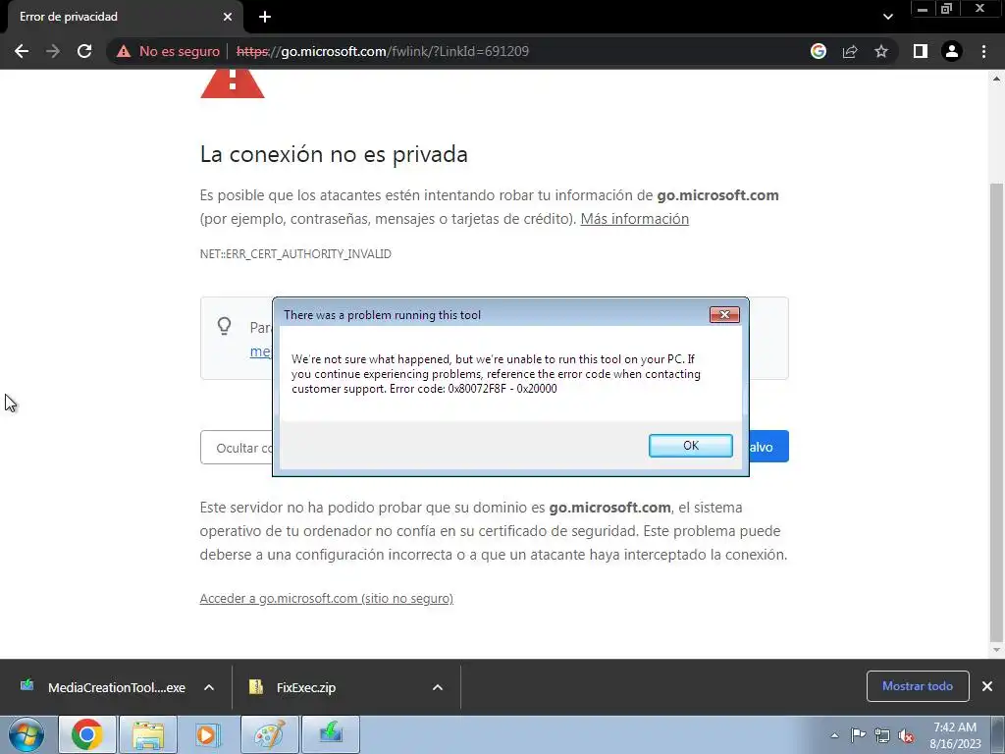Click the blue button behind the dialog
Image resolution: width=1005 pixels, height=754 pixels.
point(768,447)
